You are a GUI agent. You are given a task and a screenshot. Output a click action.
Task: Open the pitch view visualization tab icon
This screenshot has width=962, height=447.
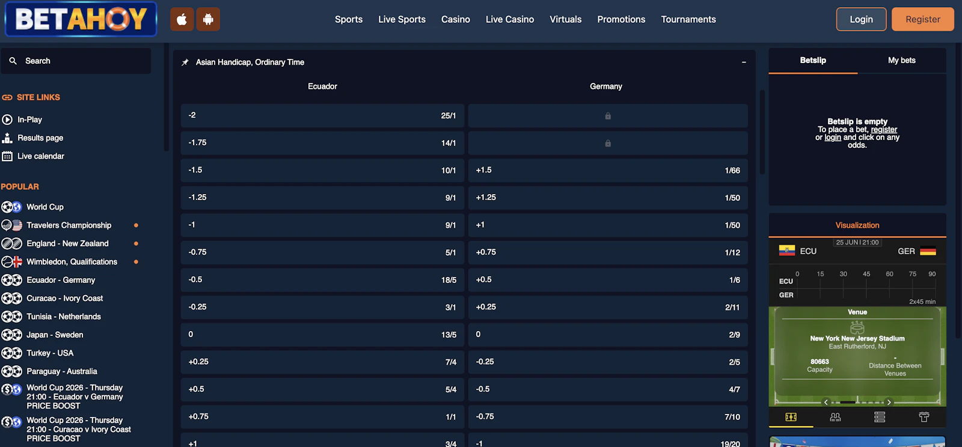click(x=791, y=417)
